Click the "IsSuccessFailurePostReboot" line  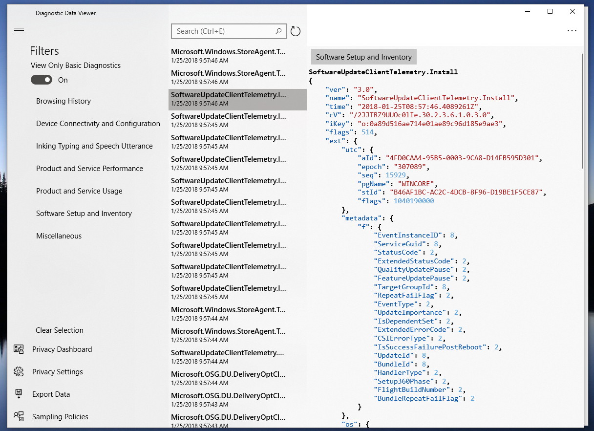[438, 347]
